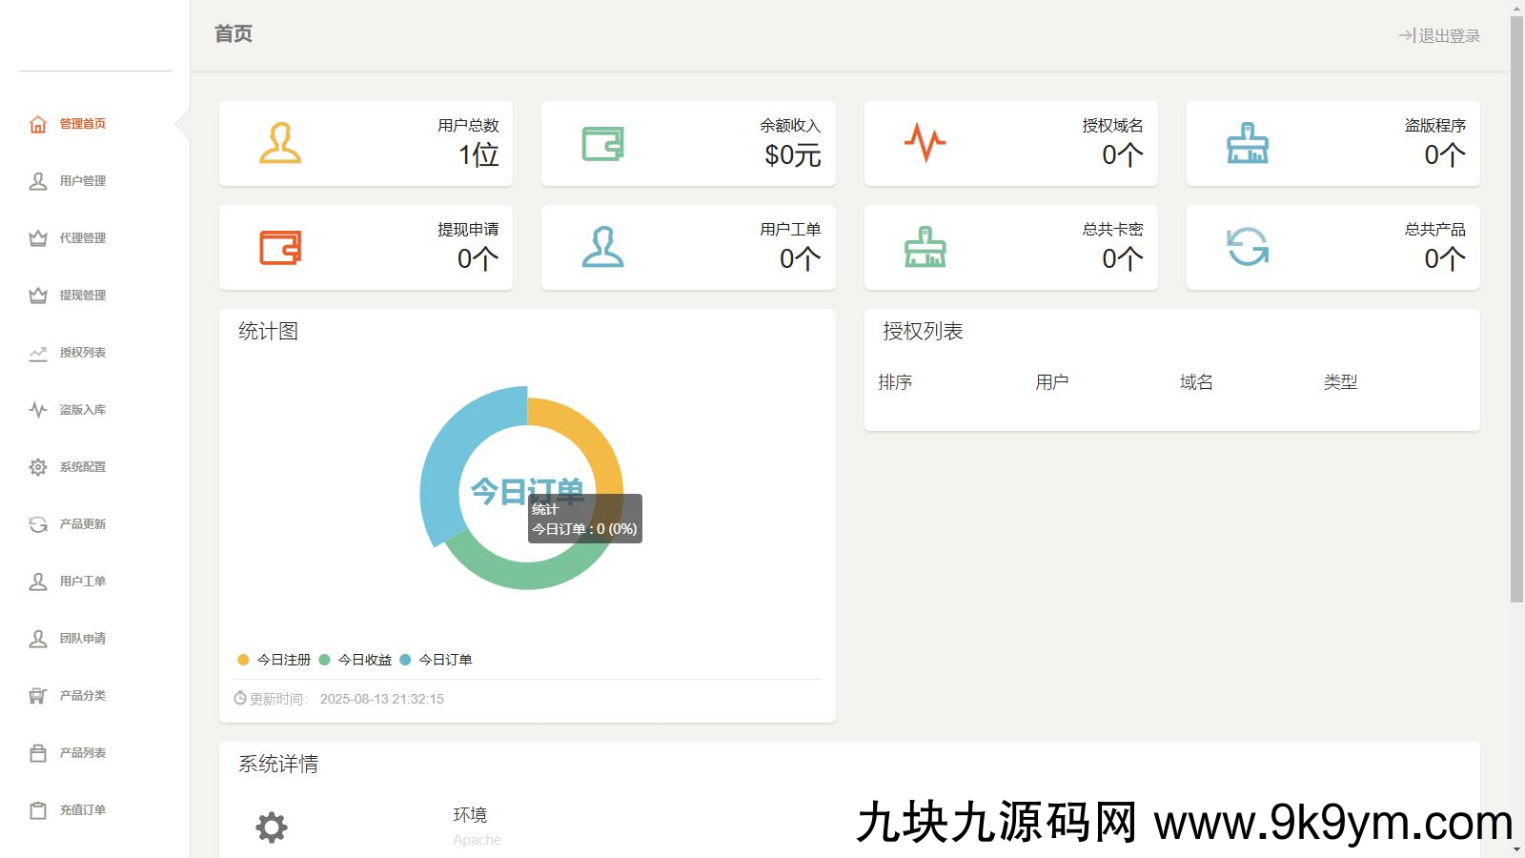Go to 授权列表 sidebar menu item
Screen dimensions: 1525x858
(82, 353)
